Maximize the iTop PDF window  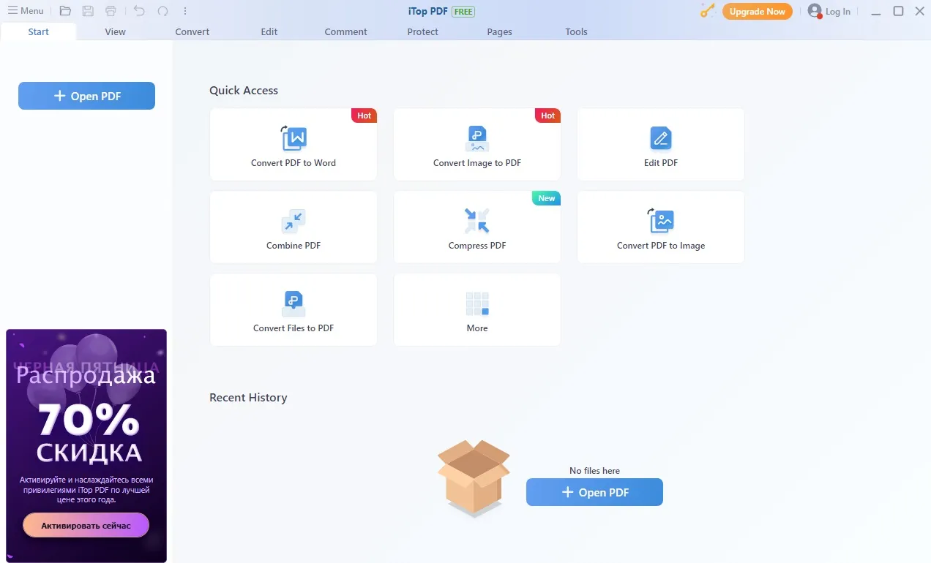[898, 11]
